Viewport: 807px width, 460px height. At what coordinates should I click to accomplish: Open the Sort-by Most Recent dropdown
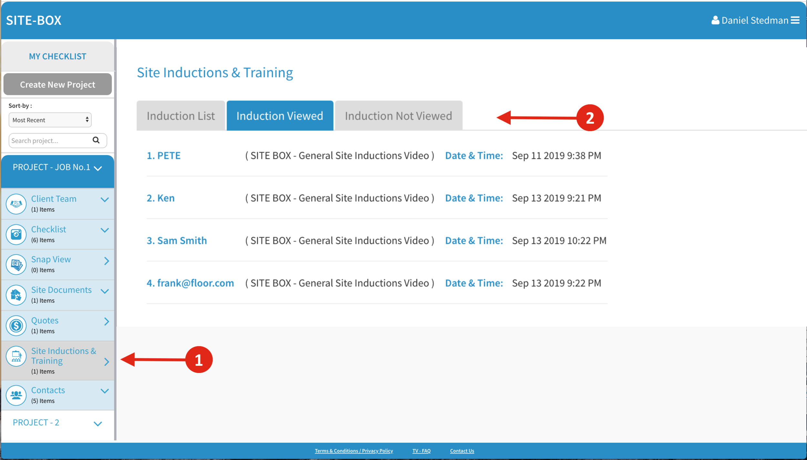50,120
